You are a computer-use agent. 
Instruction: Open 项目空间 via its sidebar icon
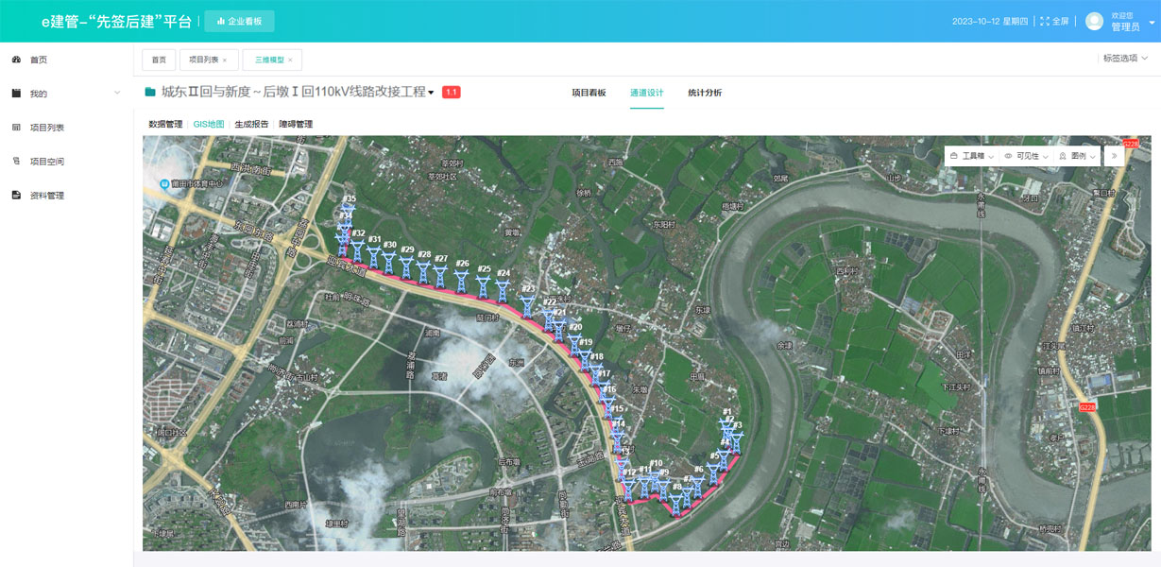click(16, 162)
